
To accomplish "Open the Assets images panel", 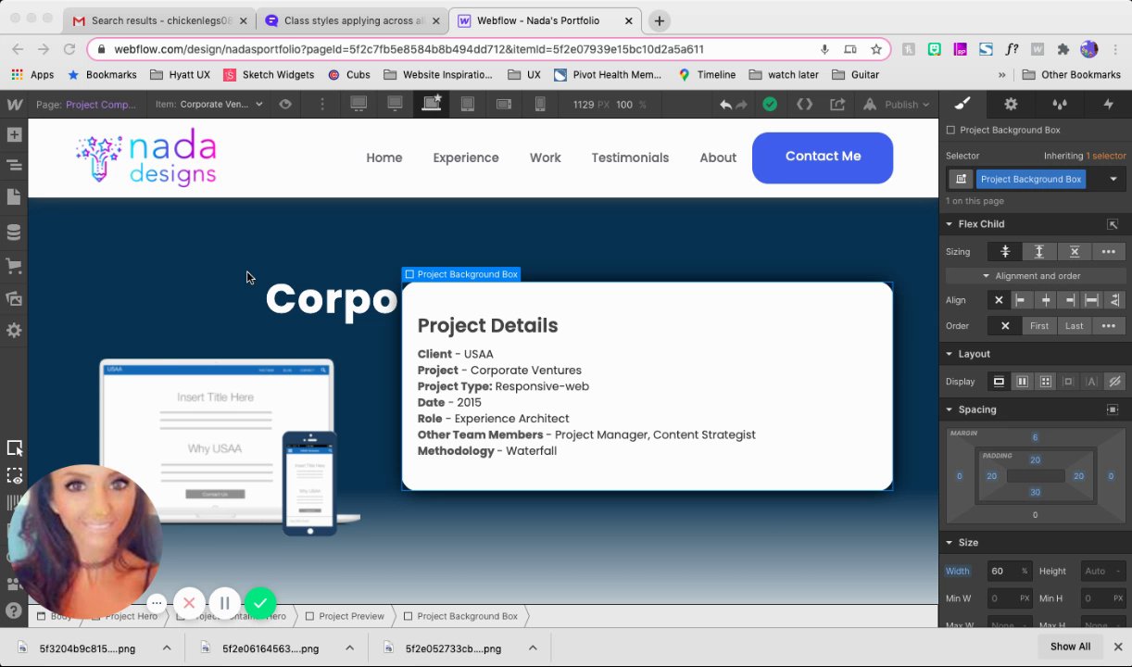I will point(14,298).
